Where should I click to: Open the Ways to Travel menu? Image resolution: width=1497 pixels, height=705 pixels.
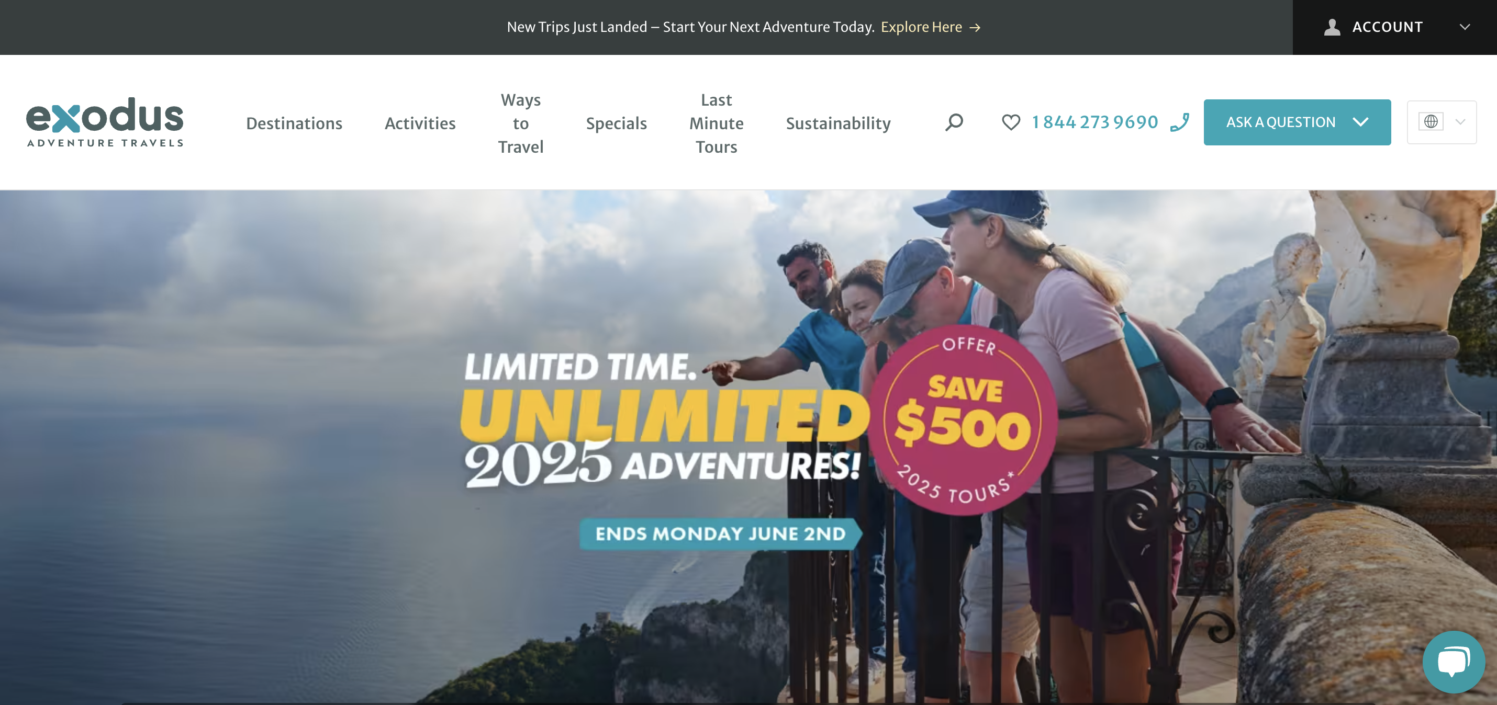coord(520,123)
